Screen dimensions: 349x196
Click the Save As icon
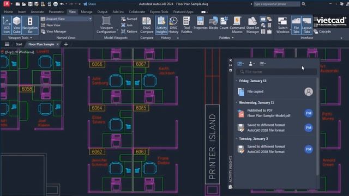point(37,4)
